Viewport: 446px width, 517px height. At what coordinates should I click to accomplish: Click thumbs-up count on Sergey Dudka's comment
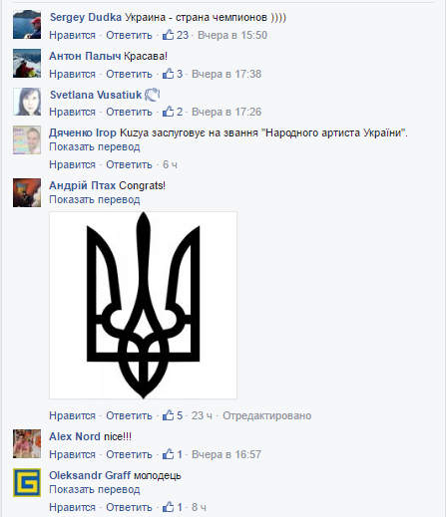183,35
